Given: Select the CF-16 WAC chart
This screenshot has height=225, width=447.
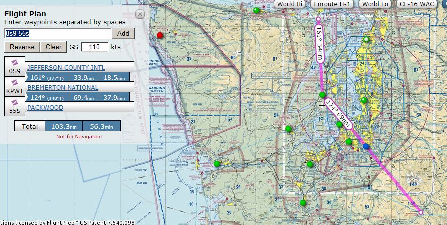Looking at the screenshot, I should click(417, 4).
